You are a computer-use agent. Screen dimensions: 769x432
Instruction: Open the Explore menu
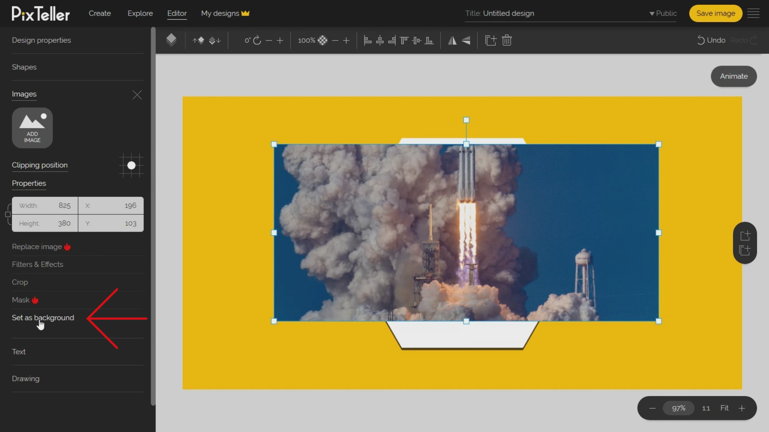[140, 13]
